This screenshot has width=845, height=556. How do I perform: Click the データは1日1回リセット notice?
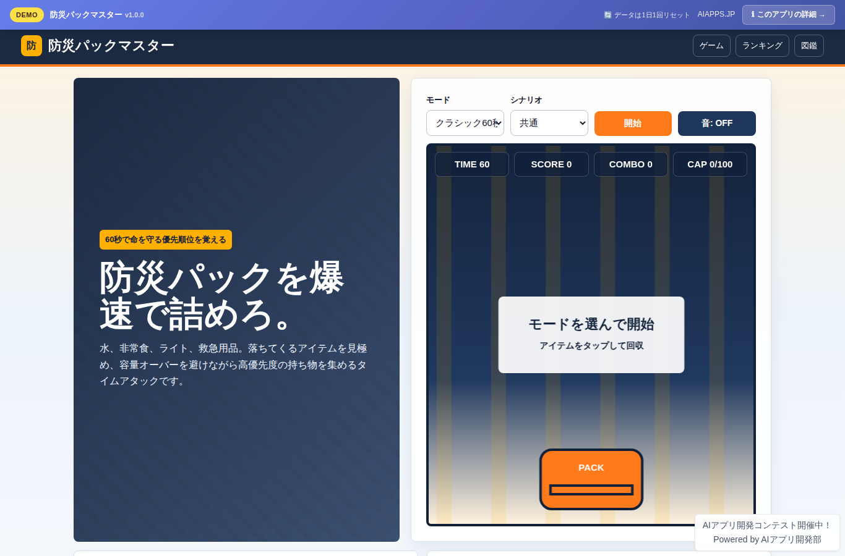click(x=646, y=15)
